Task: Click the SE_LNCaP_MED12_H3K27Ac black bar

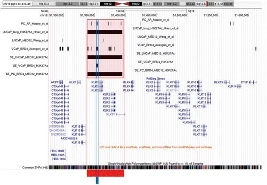Action: click(x=105, y=57)
